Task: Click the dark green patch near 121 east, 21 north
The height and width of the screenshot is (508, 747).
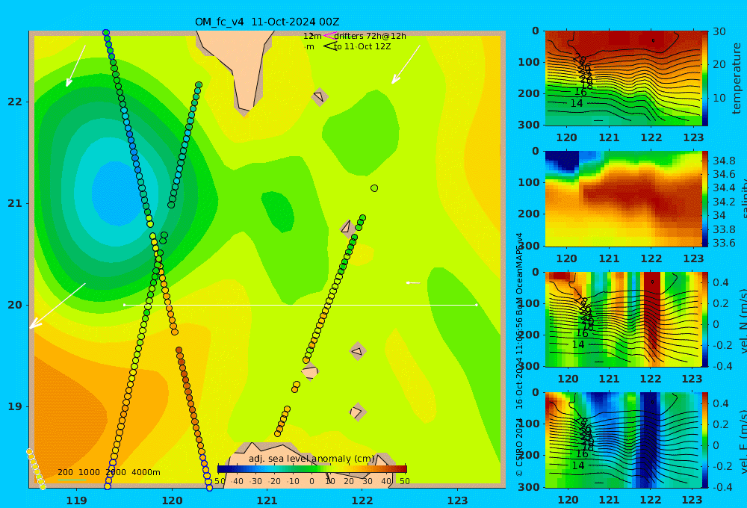Action: pos(278,211)
